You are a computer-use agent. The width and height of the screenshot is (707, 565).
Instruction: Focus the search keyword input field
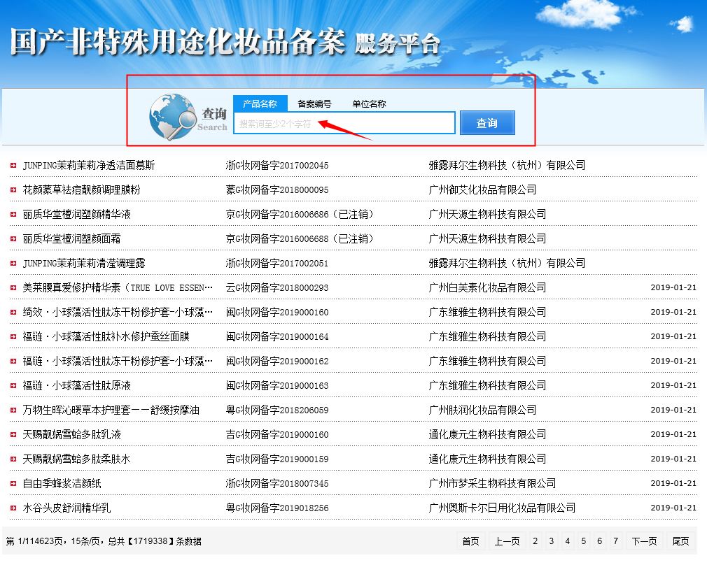tap(344, 123)
